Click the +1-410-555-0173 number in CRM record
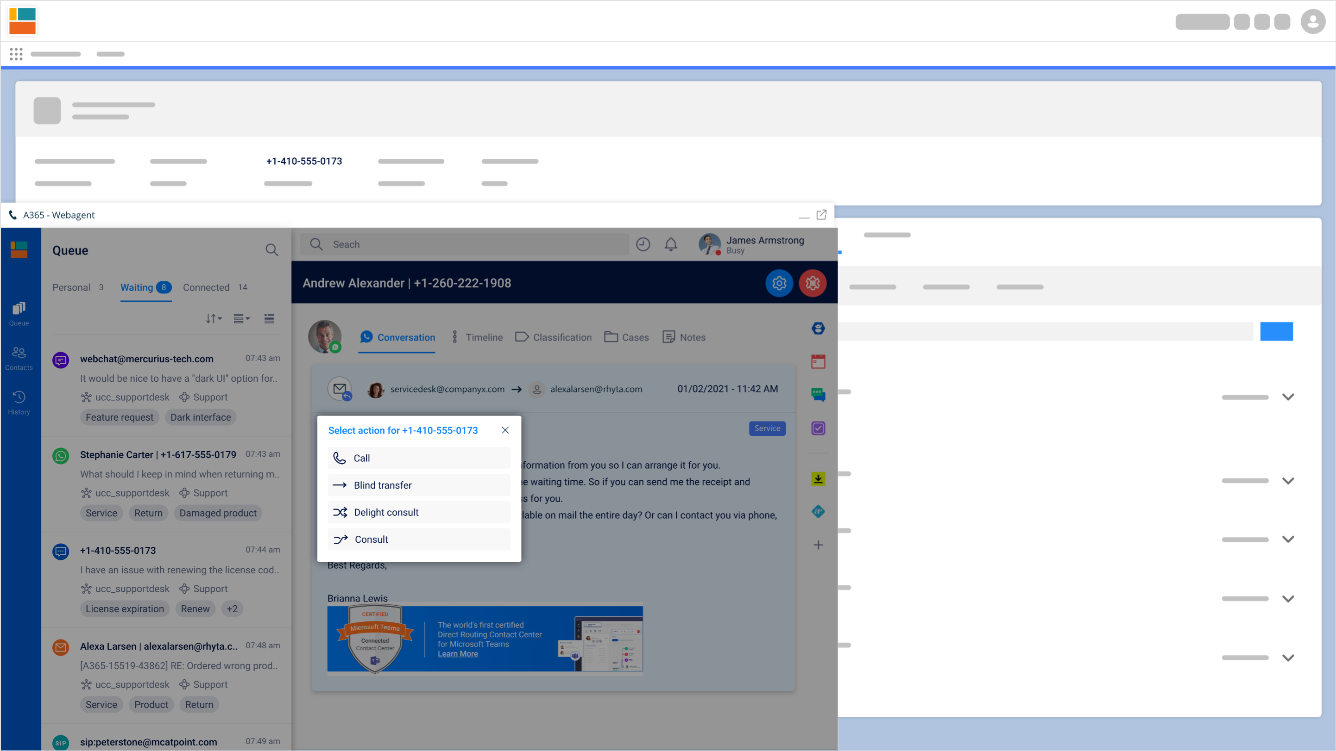This screenshot has width=1336, height=751. click(x=304, y=161)
